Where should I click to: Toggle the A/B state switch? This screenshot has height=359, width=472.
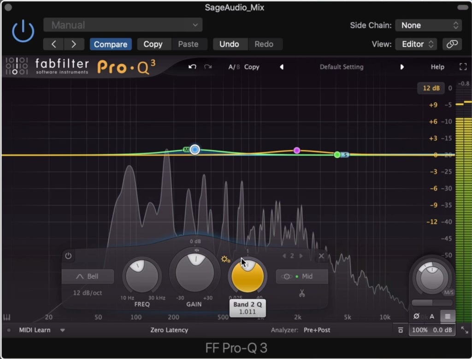(x=234, y=67)
